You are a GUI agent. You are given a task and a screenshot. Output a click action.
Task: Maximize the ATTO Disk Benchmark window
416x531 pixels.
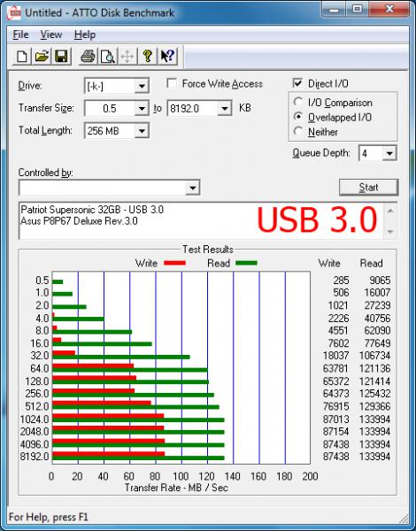click(x=358, y=9)
